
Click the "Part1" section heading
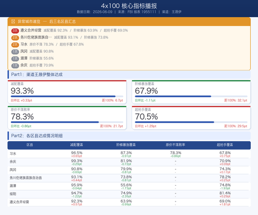37,74
